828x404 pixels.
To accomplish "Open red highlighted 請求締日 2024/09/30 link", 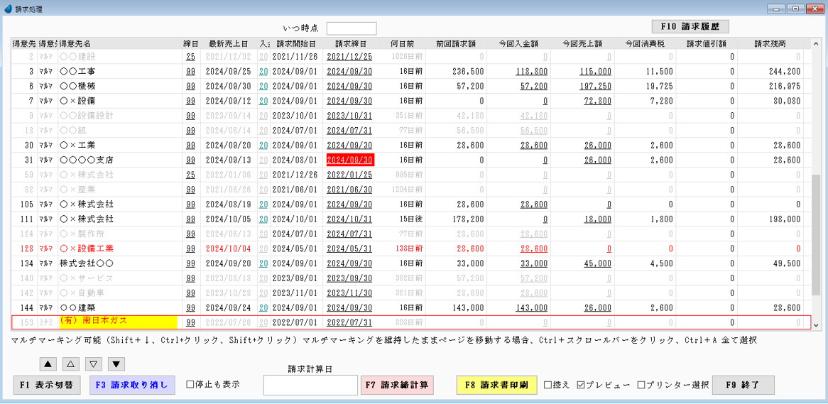I will pyautogui.click(x=349, y=160).
